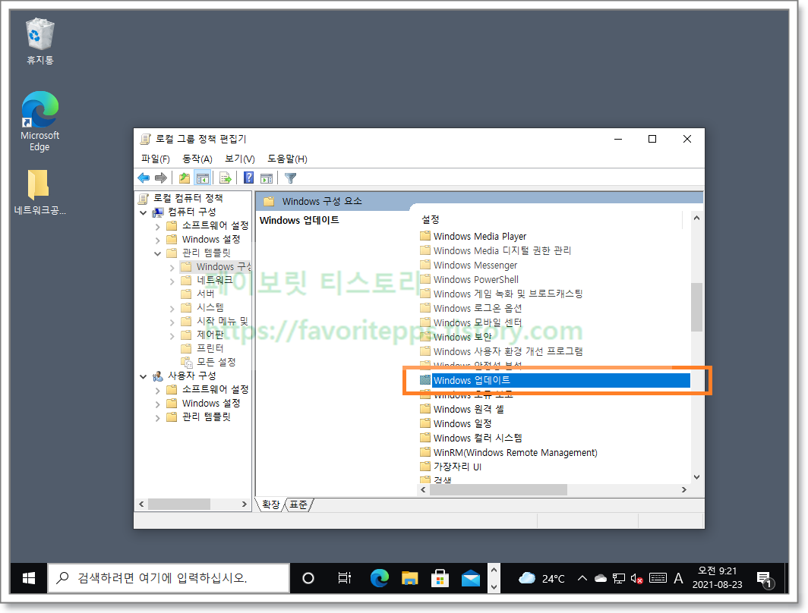Click the vertical scrollbar thumb in list
Screen dimensions: 808x613
click(696, 306)
